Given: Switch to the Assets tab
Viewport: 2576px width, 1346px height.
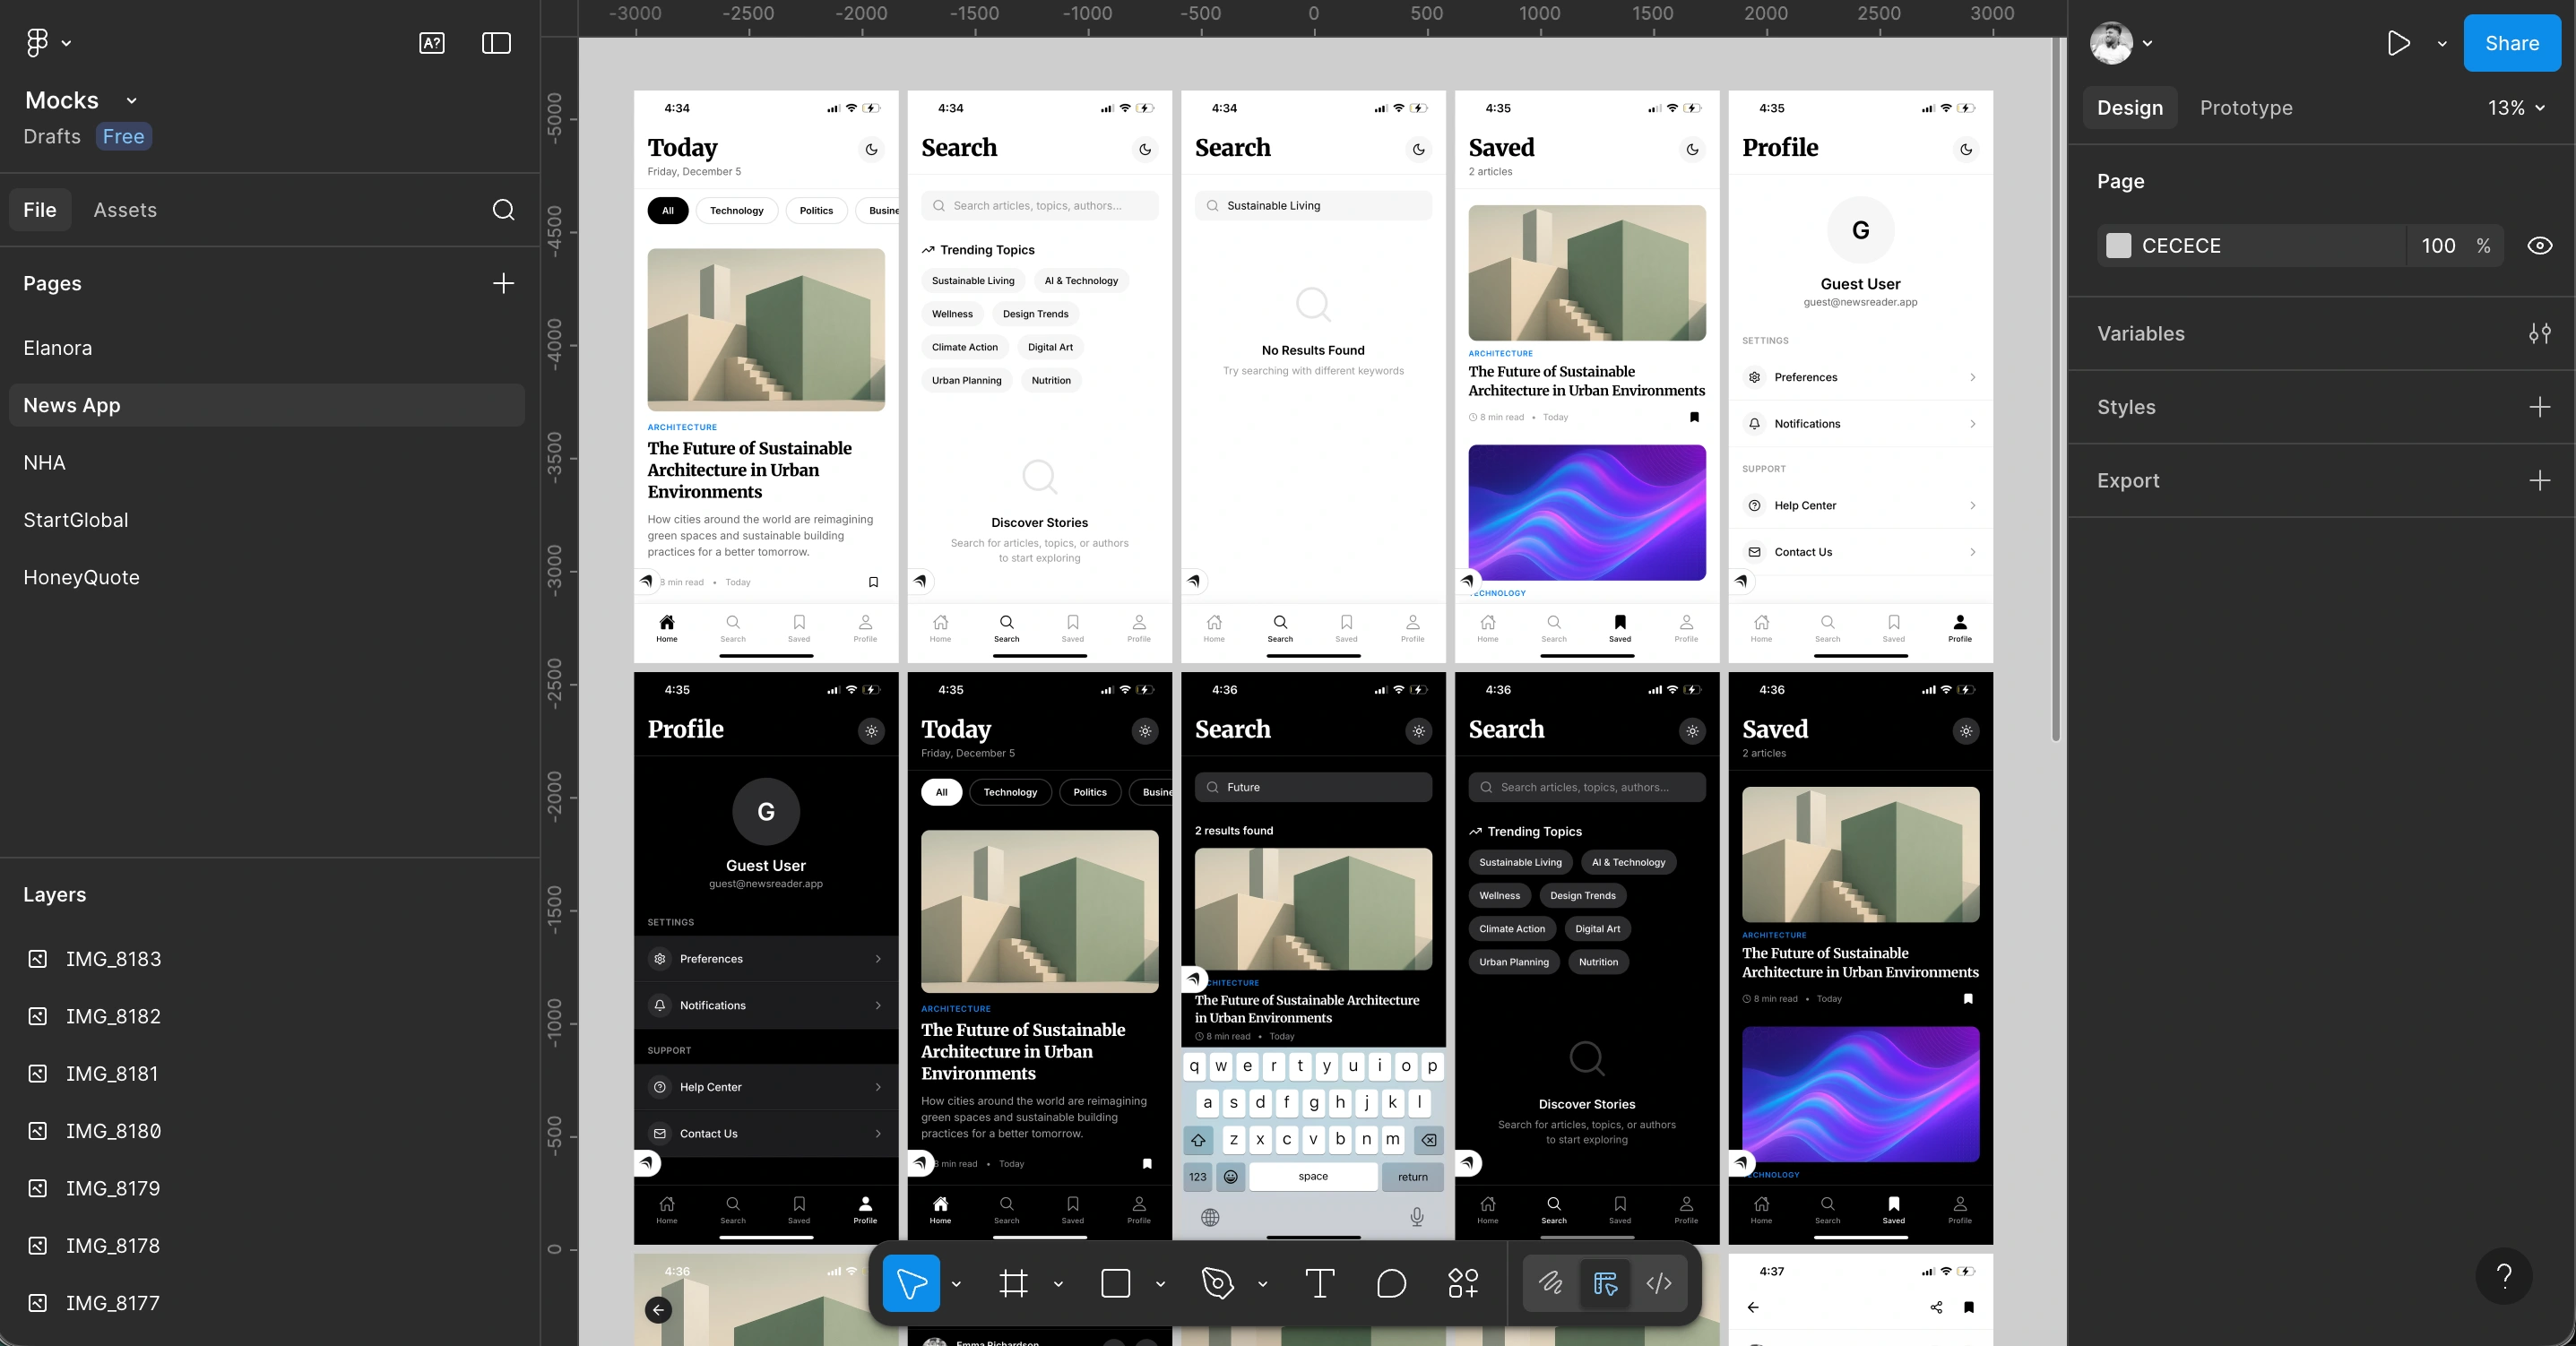Looking at the screenshot, I should tap(125, 210).
